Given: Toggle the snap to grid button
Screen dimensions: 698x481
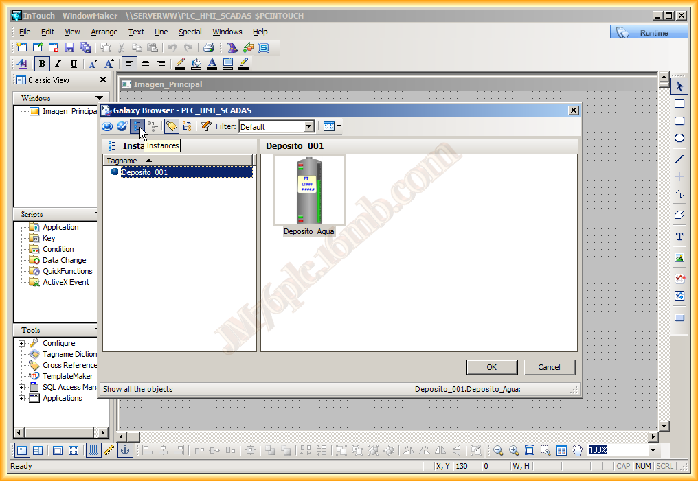Looking at the screenshot, I should click(x=93, y=450).
